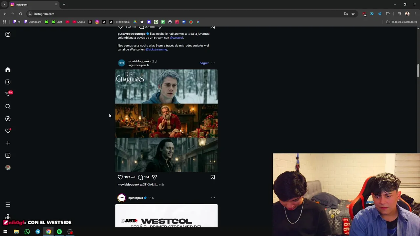Open Chrome media controls icon

(x=399, y=14)
